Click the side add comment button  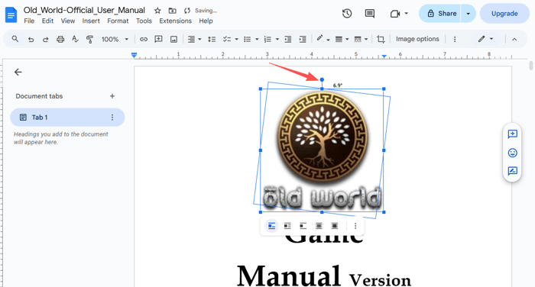click(513, 134)
